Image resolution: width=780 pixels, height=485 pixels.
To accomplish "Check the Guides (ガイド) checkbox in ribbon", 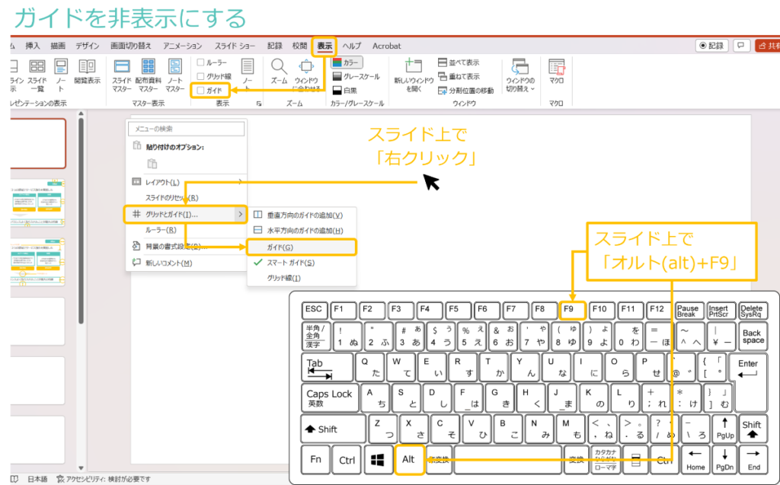I will click(x=201, y=91).
